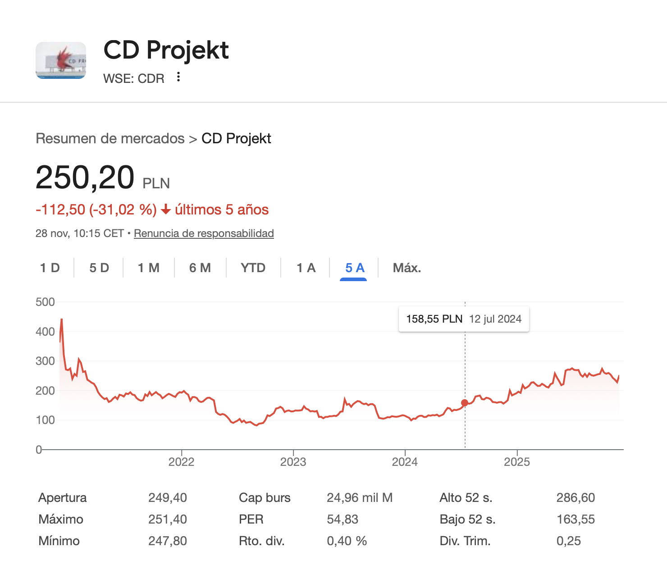This screenshot has height=565, width=667.
Task: Switch chart to the 6 M range
Action: (x=200, y=268)
